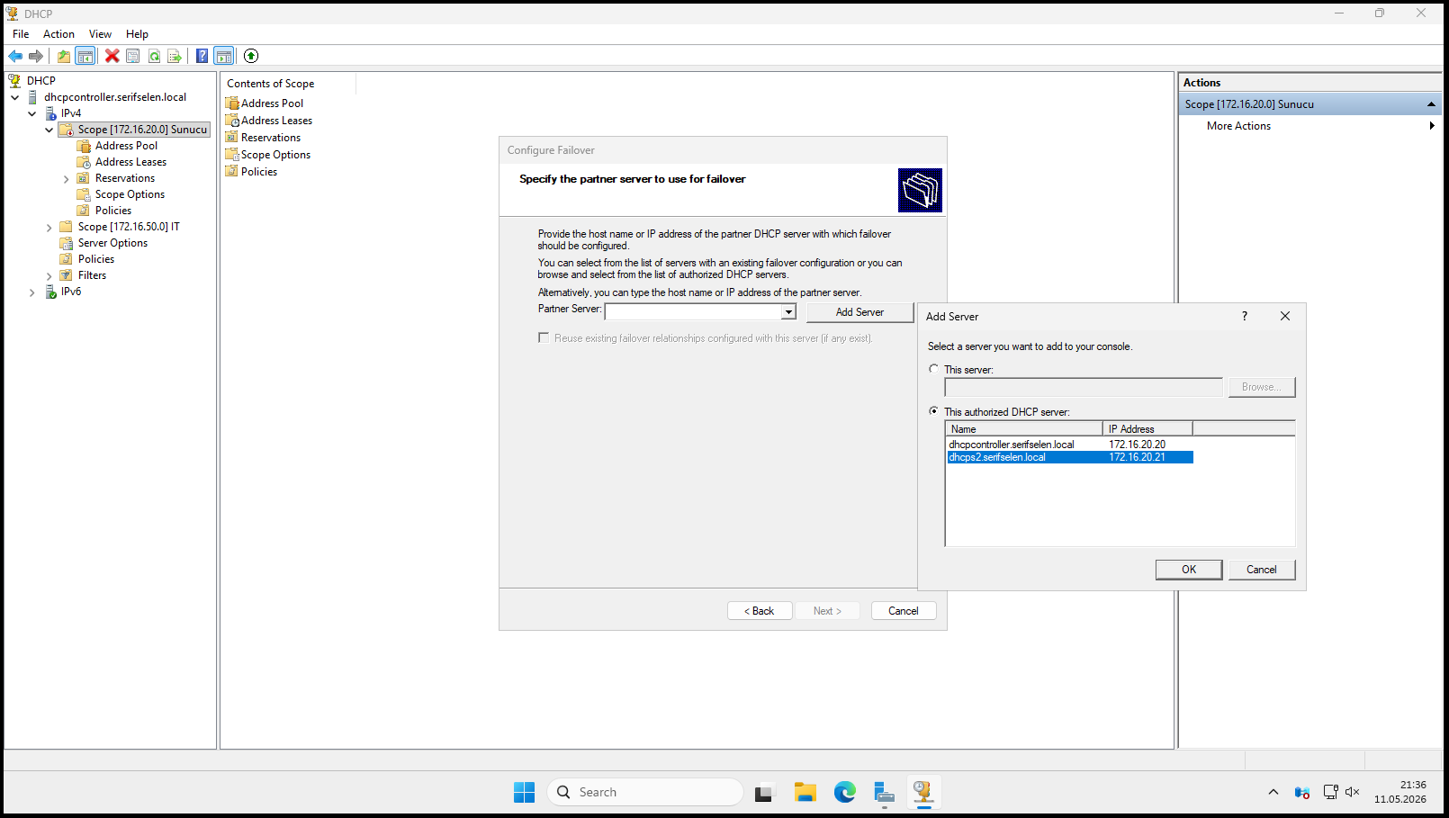Click Add Server button in failover wizard
This screenshot has height=818, width=1449.
tap(859, 312)
